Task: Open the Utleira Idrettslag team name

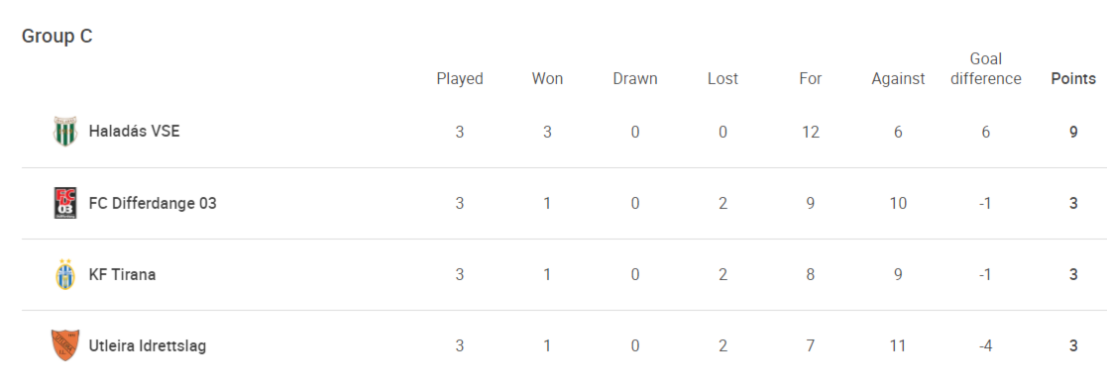Action: point(148,345)
